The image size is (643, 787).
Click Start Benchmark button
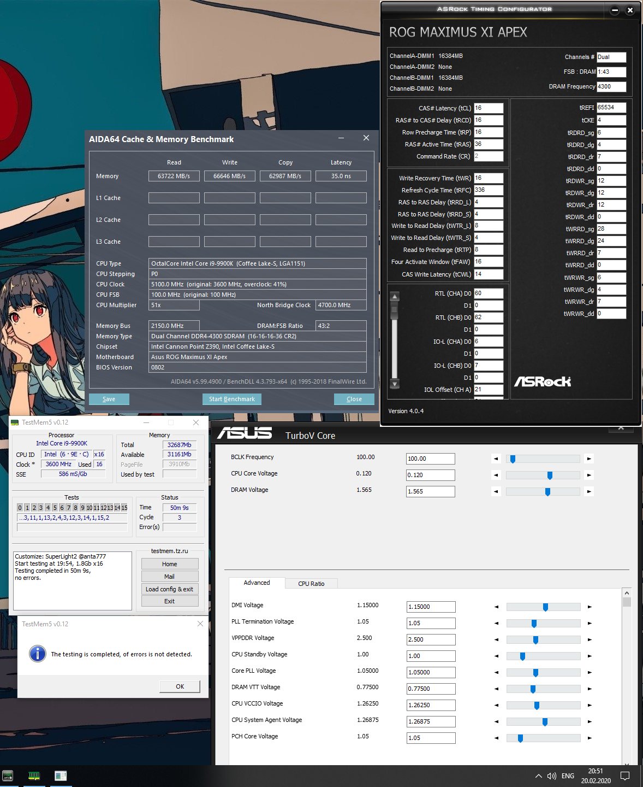point(232,399)
